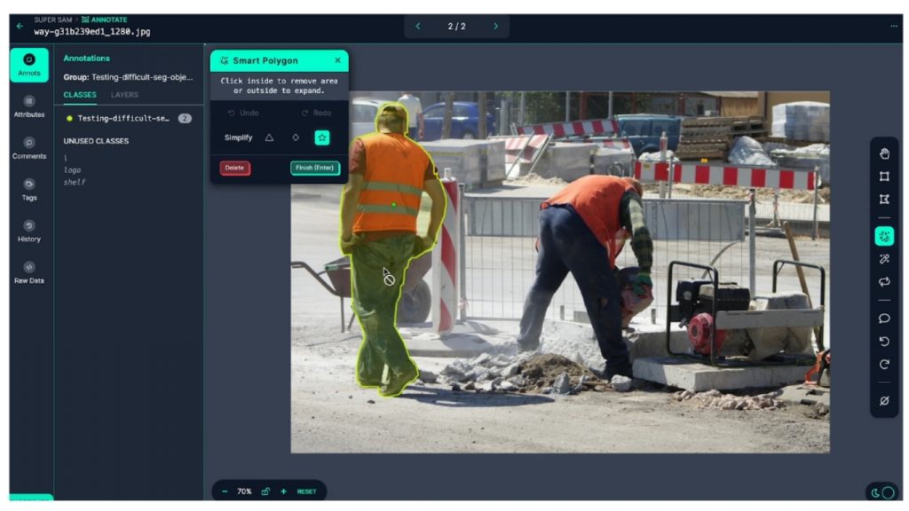Select the bounding box tool

click(883, 177)
